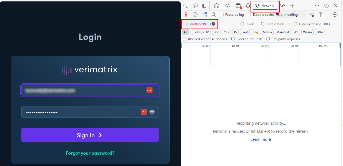The width and height of the screenshot is (343, 166).
Task: Open the No throttling dropdown
Action: (290, 15)
